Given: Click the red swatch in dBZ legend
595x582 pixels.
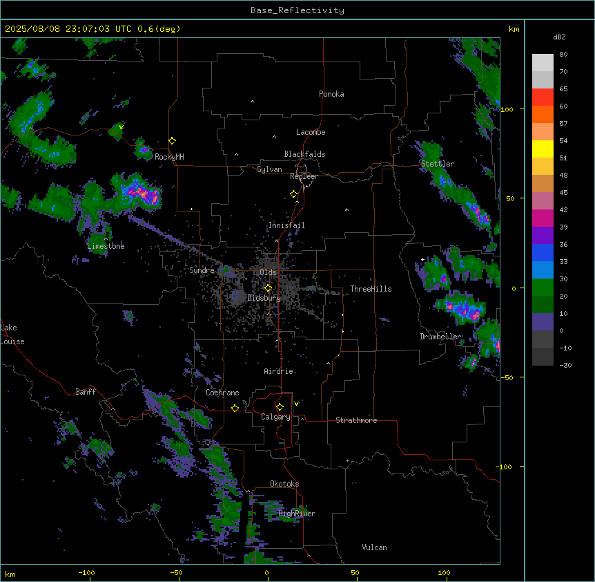Looking at the screenshot, I should pos(543,97).
